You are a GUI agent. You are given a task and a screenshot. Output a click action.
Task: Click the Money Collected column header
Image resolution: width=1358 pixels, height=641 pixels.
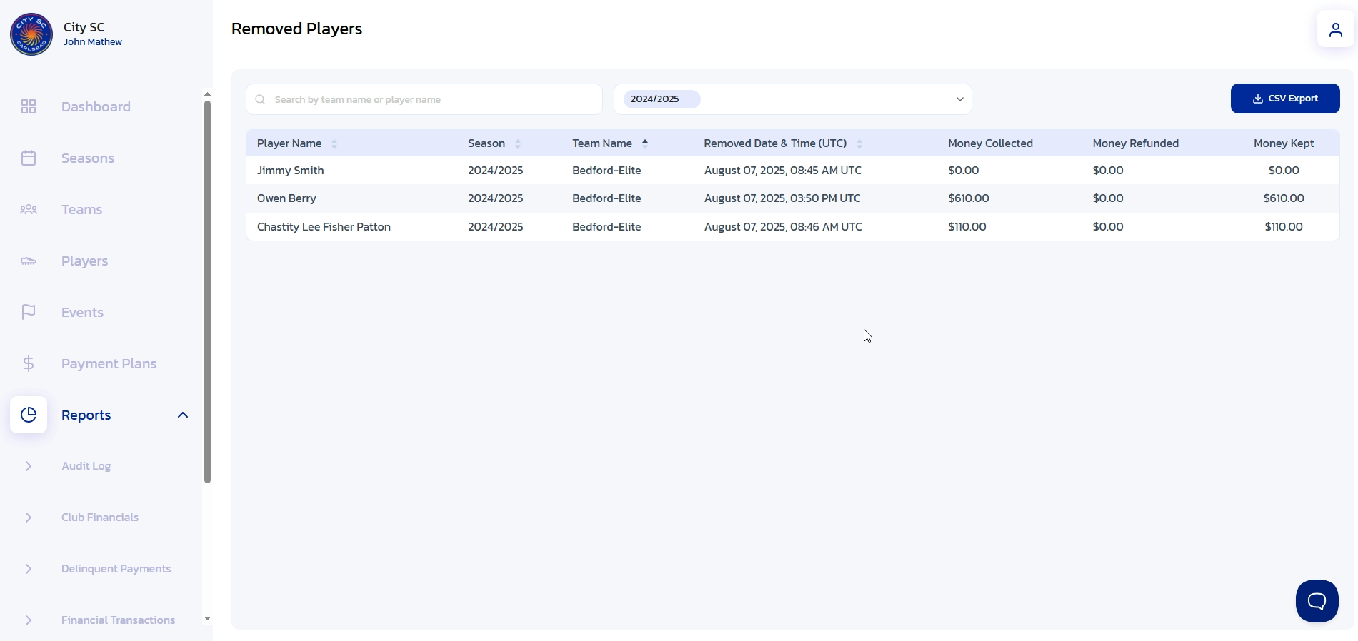(x=990, y=143)
